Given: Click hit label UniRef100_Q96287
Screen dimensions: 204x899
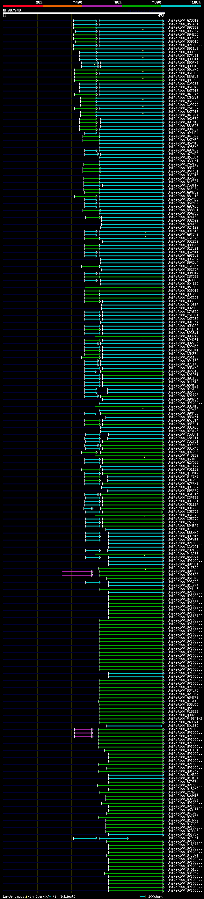Looking at the screenshot, I should [x=183, y=259].
